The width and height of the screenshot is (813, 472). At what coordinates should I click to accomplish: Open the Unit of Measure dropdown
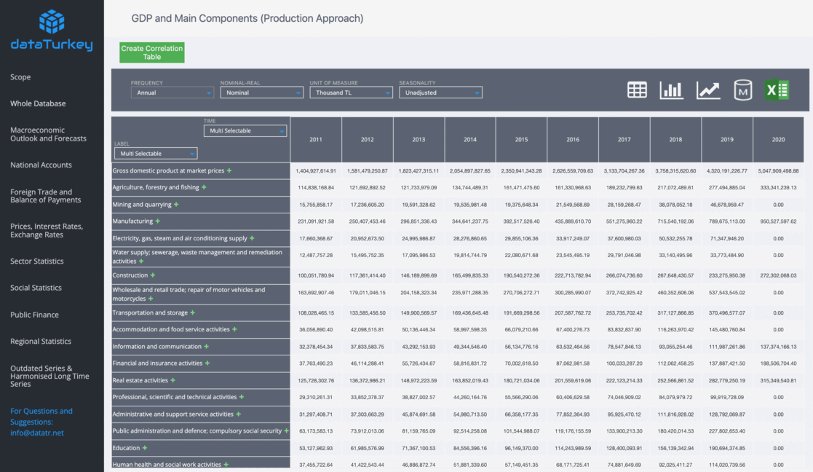point(351,93)
